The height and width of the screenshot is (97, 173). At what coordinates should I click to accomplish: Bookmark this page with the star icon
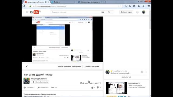tap(126, 6)
